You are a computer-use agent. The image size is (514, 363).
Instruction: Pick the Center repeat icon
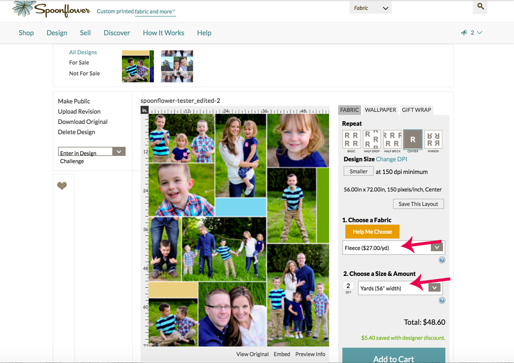pyautogui.click(x=413, y=140)
